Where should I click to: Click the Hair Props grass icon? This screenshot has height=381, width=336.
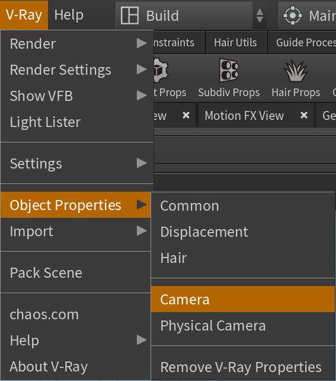(296, 71)
